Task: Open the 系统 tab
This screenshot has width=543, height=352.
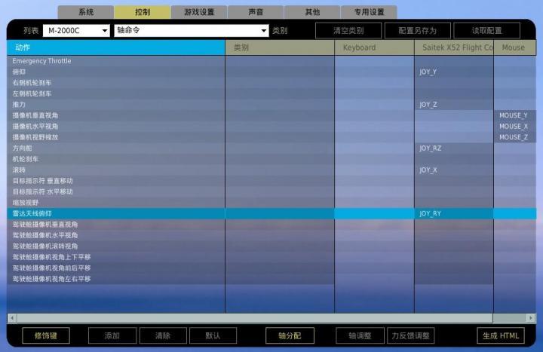Action: 86,12
